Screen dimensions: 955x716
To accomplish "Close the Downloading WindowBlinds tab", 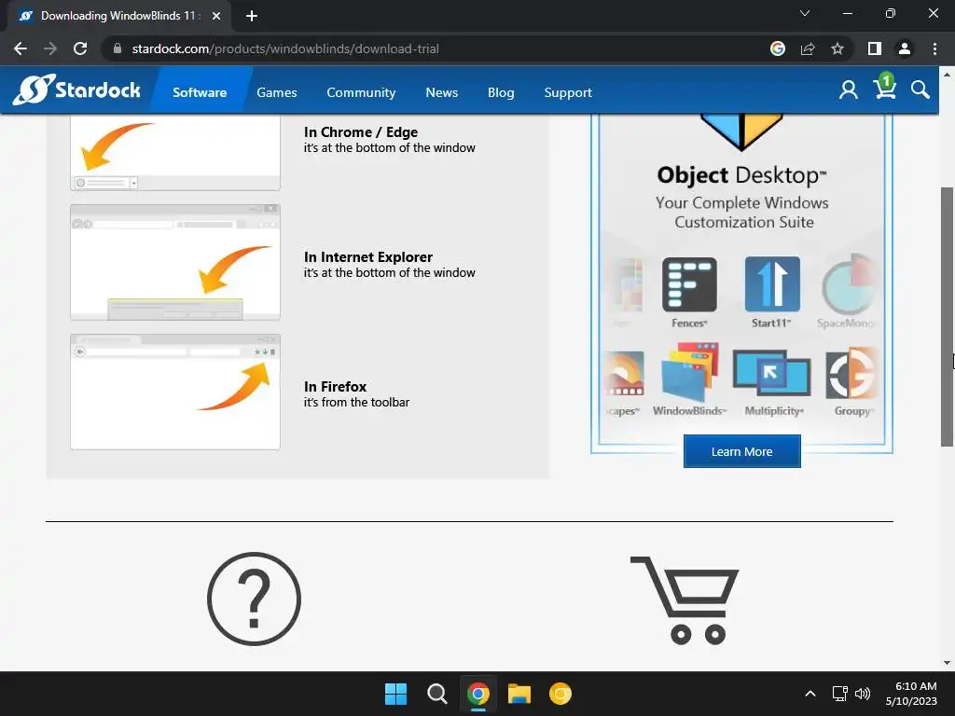I will pyautogui.click(x=216, y=16).
